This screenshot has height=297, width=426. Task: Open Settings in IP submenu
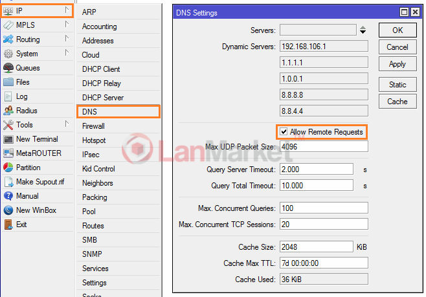(118, 283)
